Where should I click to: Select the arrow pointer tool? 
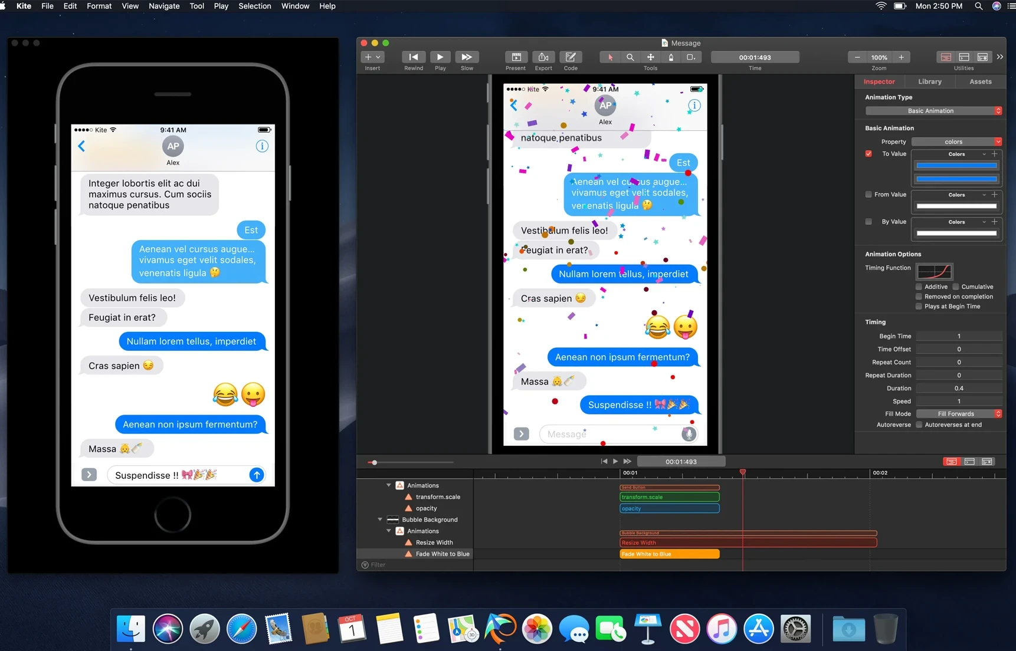pyautogui.click(x=610, y=57)
